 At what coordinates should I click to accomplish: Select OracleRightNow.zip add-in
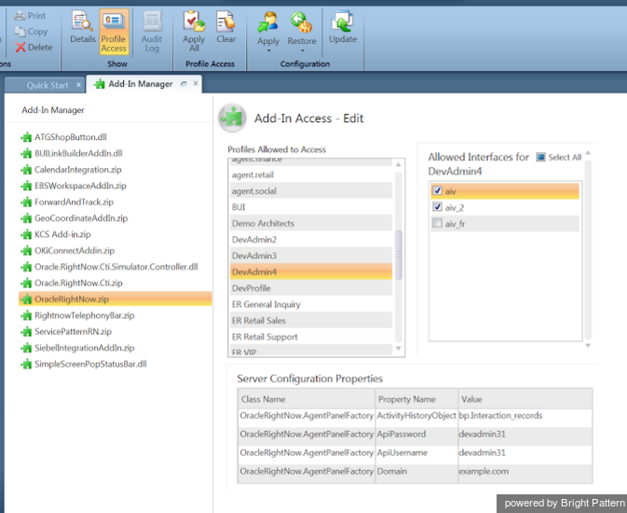tap(116, 299)
